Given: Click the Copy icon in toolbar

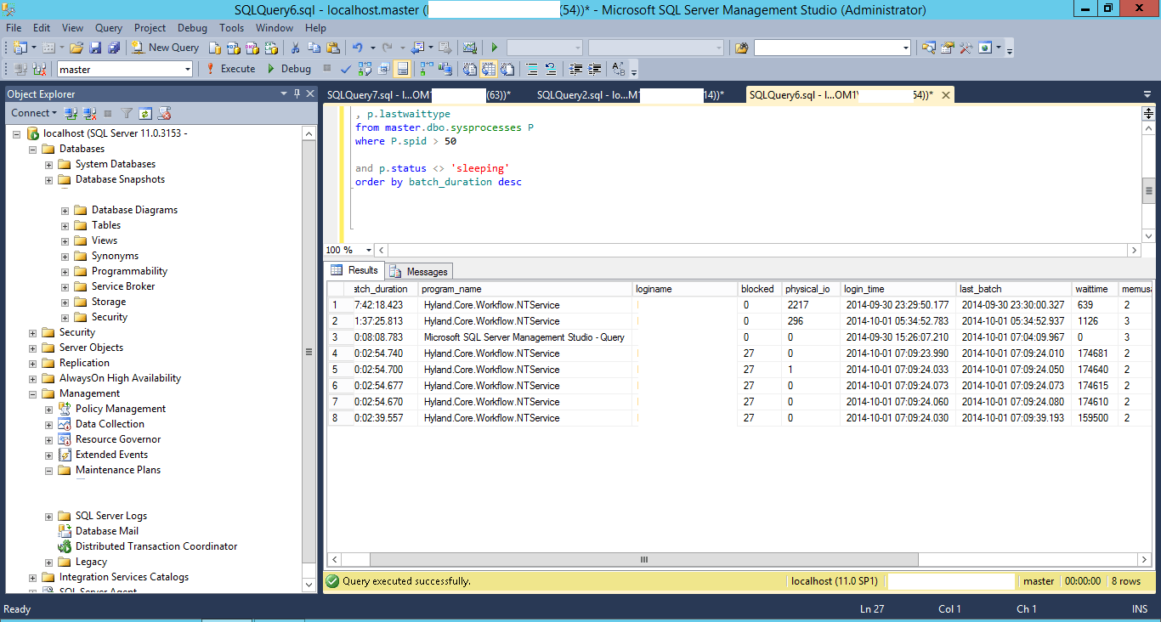Looking at the screenshot, I should [x=314, y=48].
